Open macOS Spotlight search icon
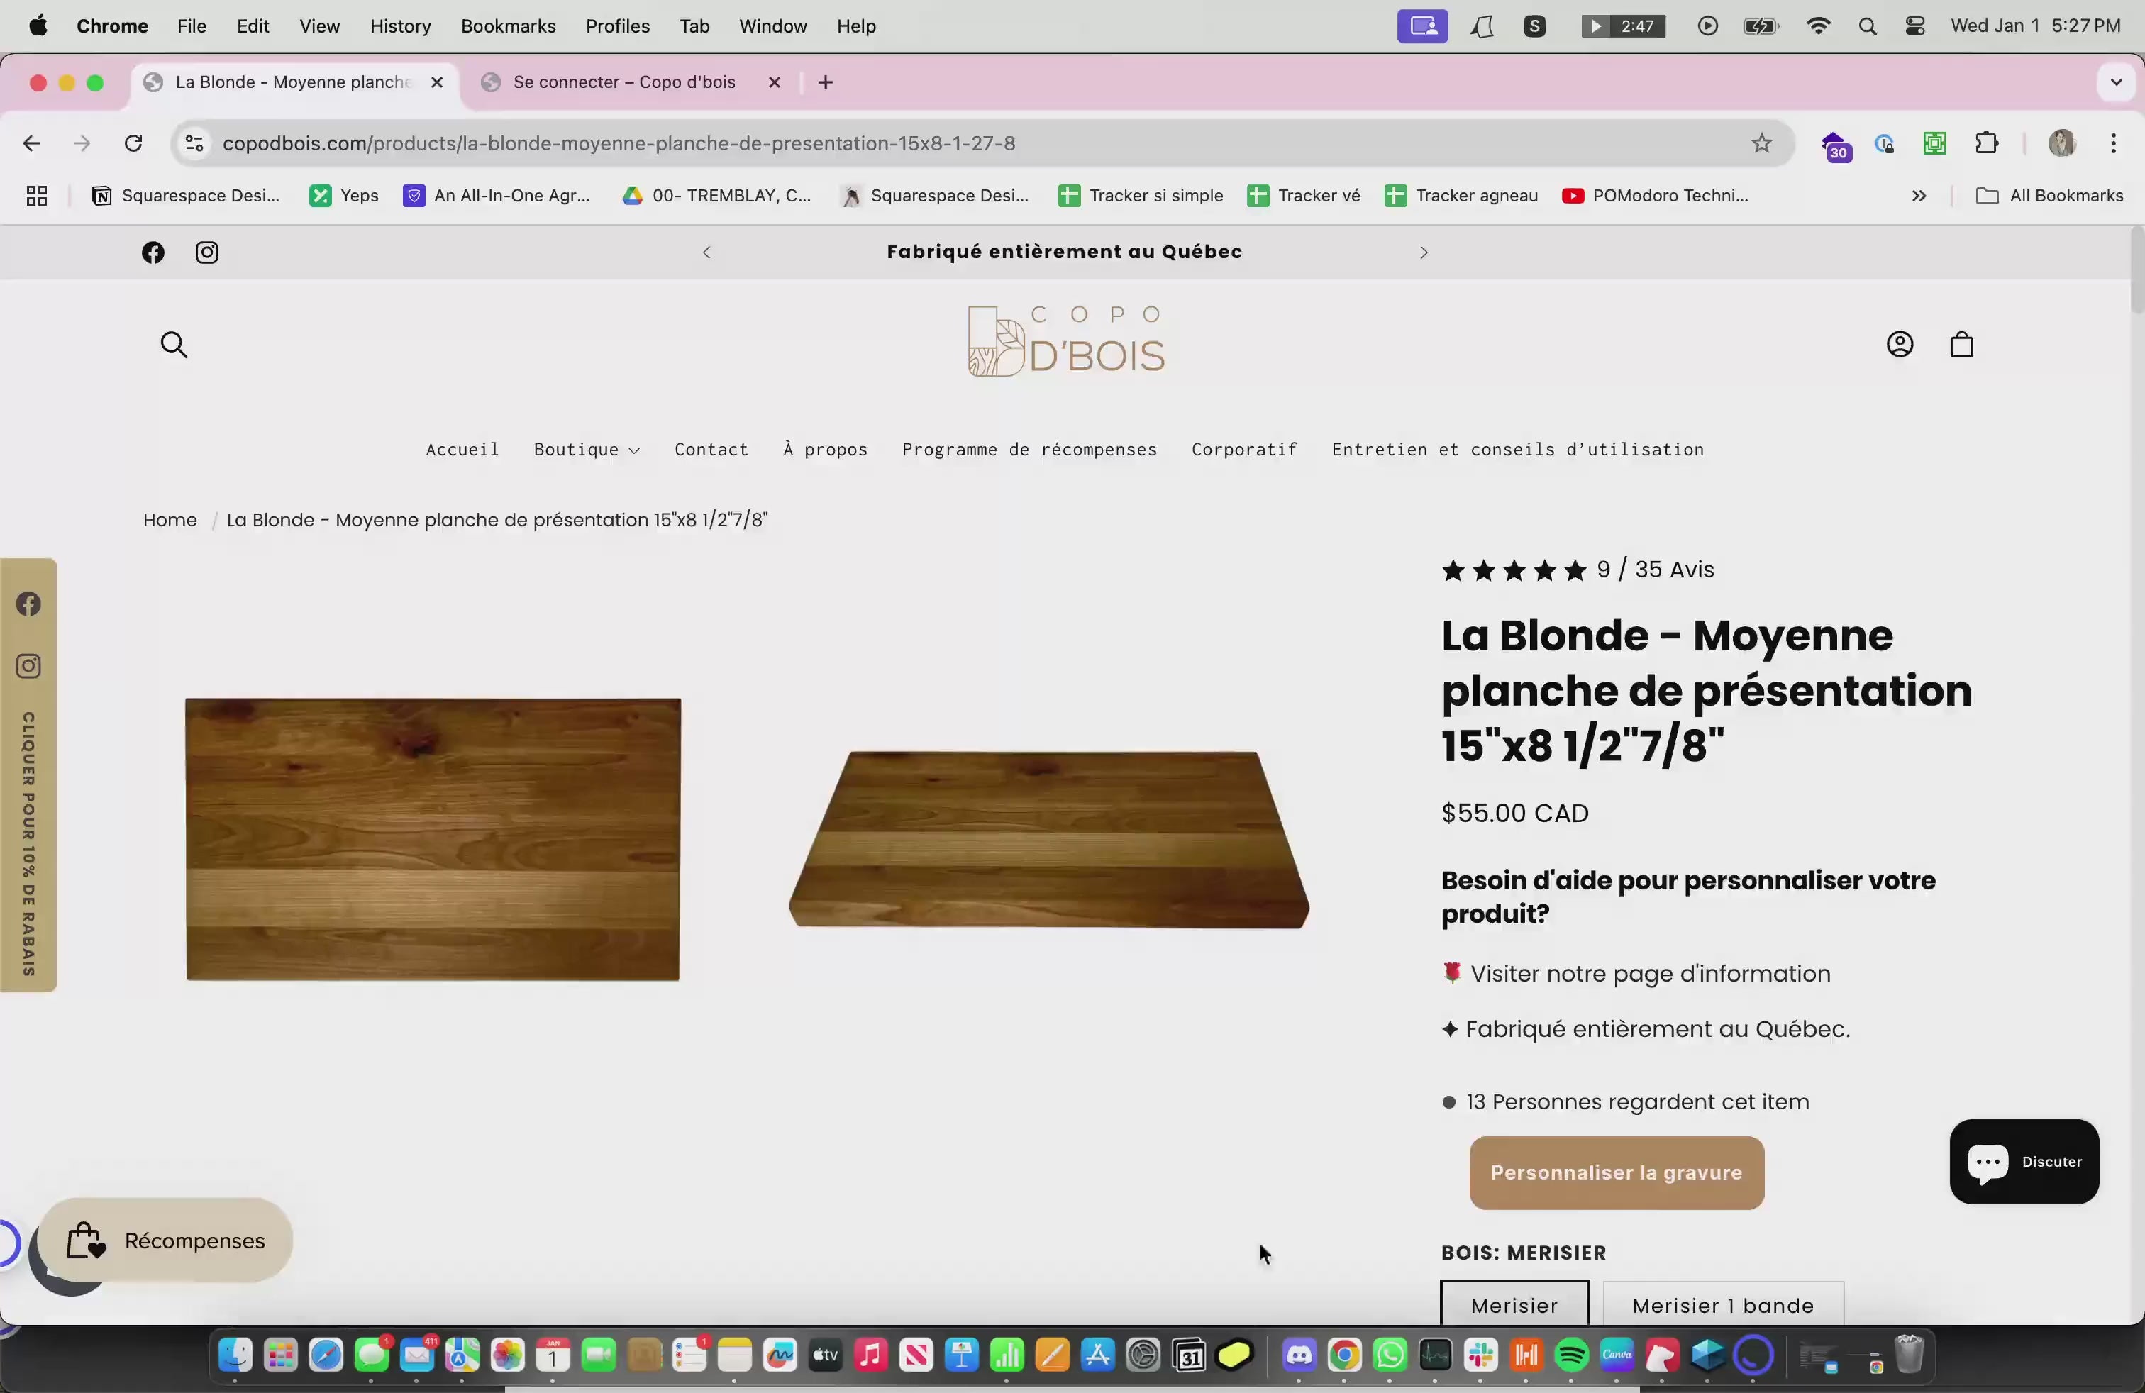This screenshot has height=1393, width=2145. [x=1868, y=26]
